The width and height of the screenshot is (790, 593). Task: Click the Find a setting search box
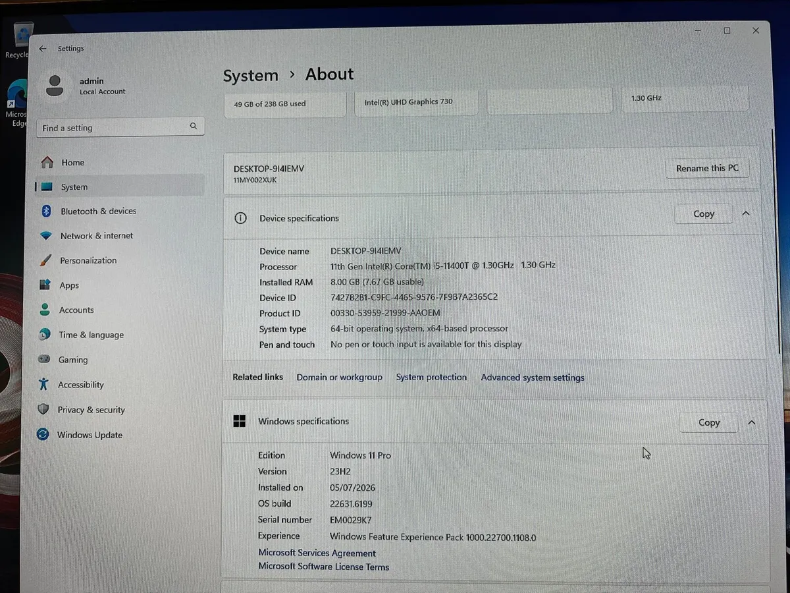click(x=120, y=127)
